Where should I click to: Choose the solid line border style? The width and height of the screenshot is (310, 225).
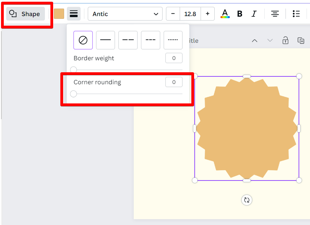105,40
